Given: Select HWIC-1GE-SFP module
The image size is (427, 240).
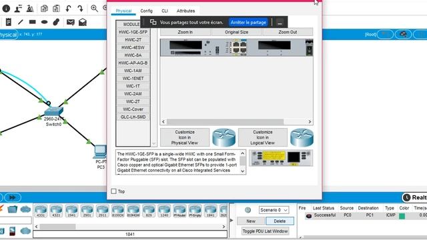Looking at the screenshot, I should [x=133, y=32].
